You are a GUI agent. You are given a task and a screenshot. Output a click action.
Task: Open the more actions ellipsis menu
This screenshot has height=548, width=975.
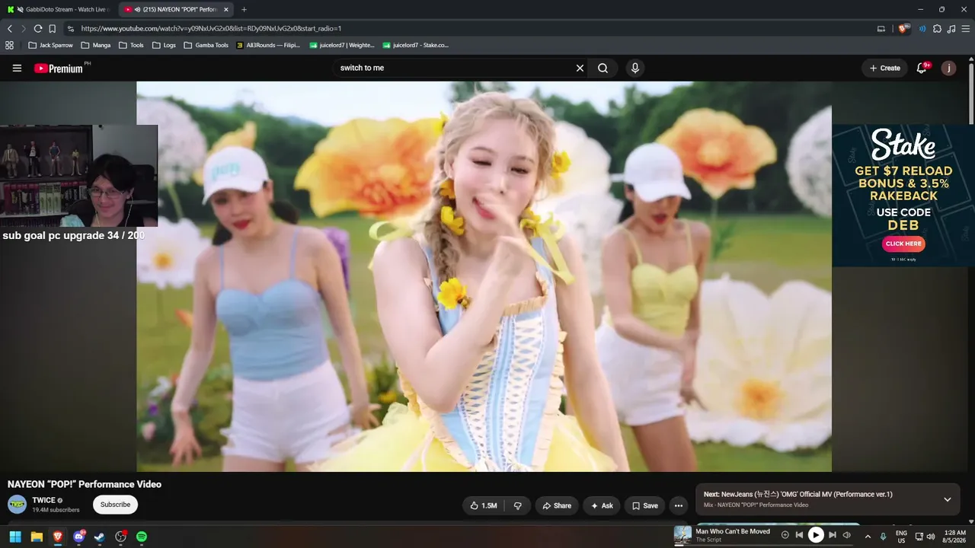[x=679, y=505]
